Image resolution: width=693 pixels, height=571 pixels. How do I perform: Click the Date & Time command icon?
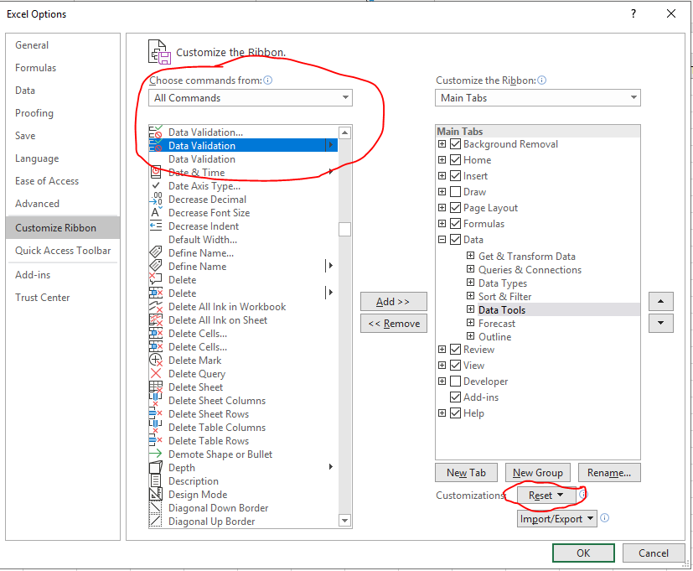click(156, 172)
